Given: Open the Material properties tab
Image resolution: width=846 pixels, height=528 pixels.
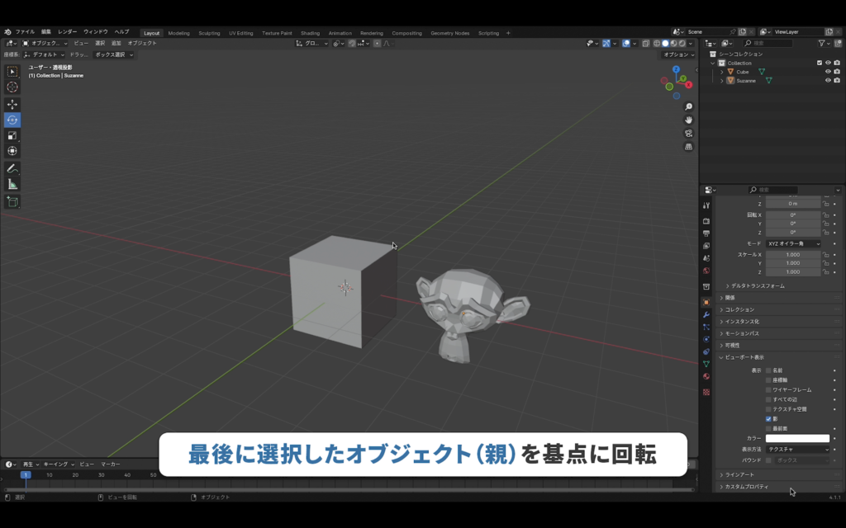Looking at the screenshot, I should click(x=706, y=376).
